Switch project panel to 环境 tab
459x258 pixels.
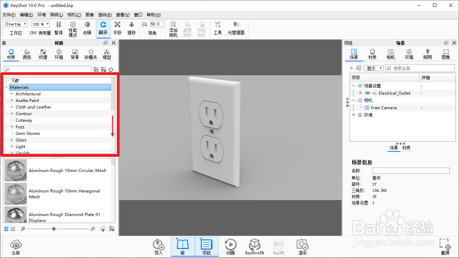tap(409, 54)
